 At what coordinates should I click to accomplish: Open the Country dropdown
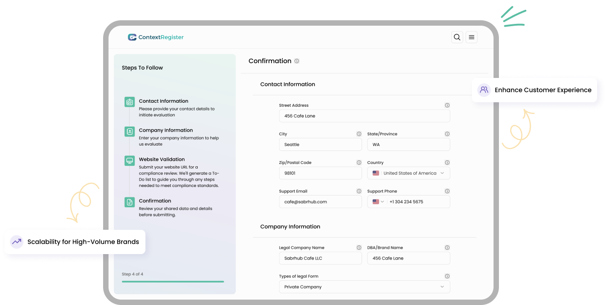coord(409,173)
